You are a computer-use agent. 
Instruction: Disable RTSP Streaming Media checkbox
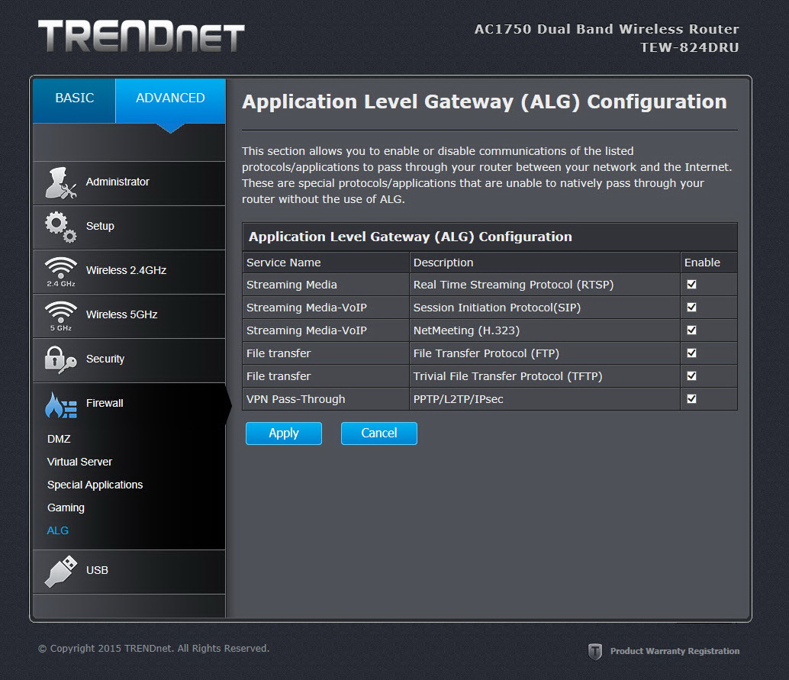tap(692, 285)
